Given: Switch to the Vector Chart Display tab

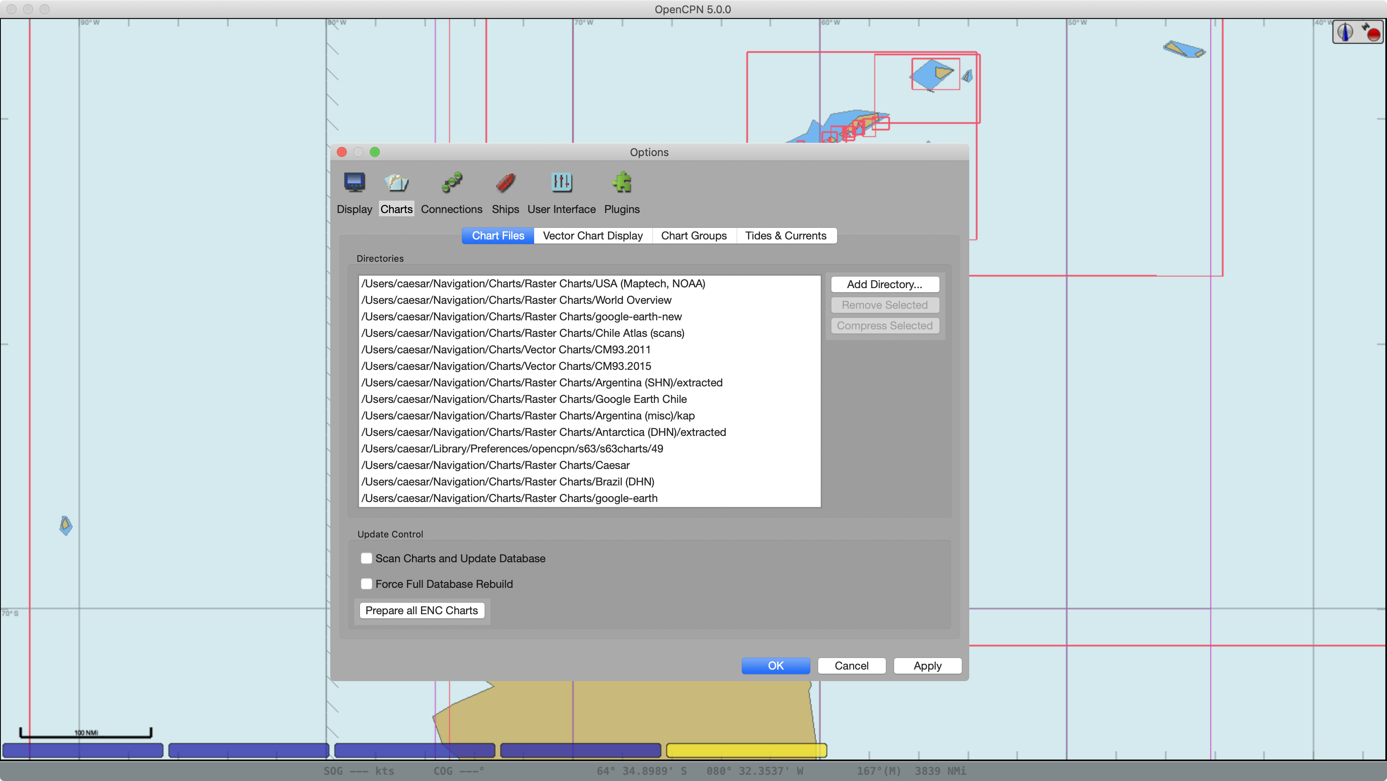Looking at the screenshot, I should tap(593, 236).
